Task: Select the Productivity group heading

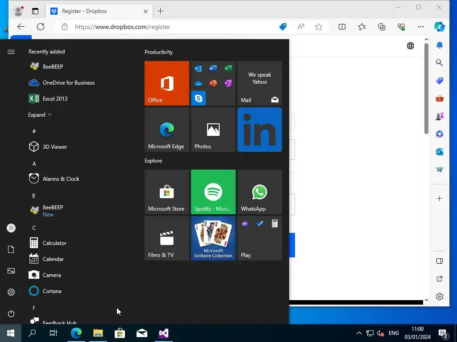Action: point(158,52)
